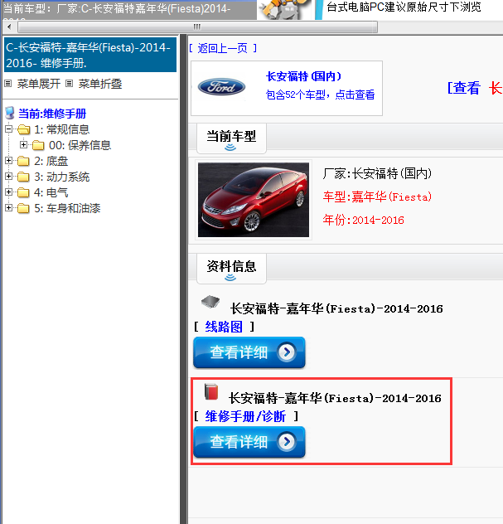Image resolution: width=503 pixels, height=524 pixels.
Task: Click the blue C-长安福特 维修手册 title banner
Action: pos(90,55)
